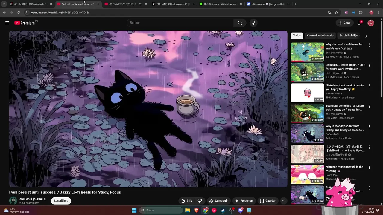
Task: Click the search magnifier button
Action: [x=240, y=23]
